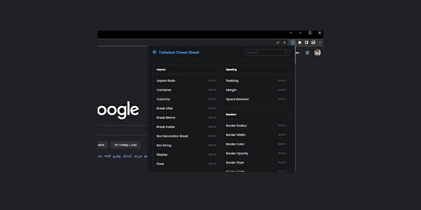Open Chrome three-dot menu
Image resolution: width=421 pixels, height=210 pixels.
[320, 42]
